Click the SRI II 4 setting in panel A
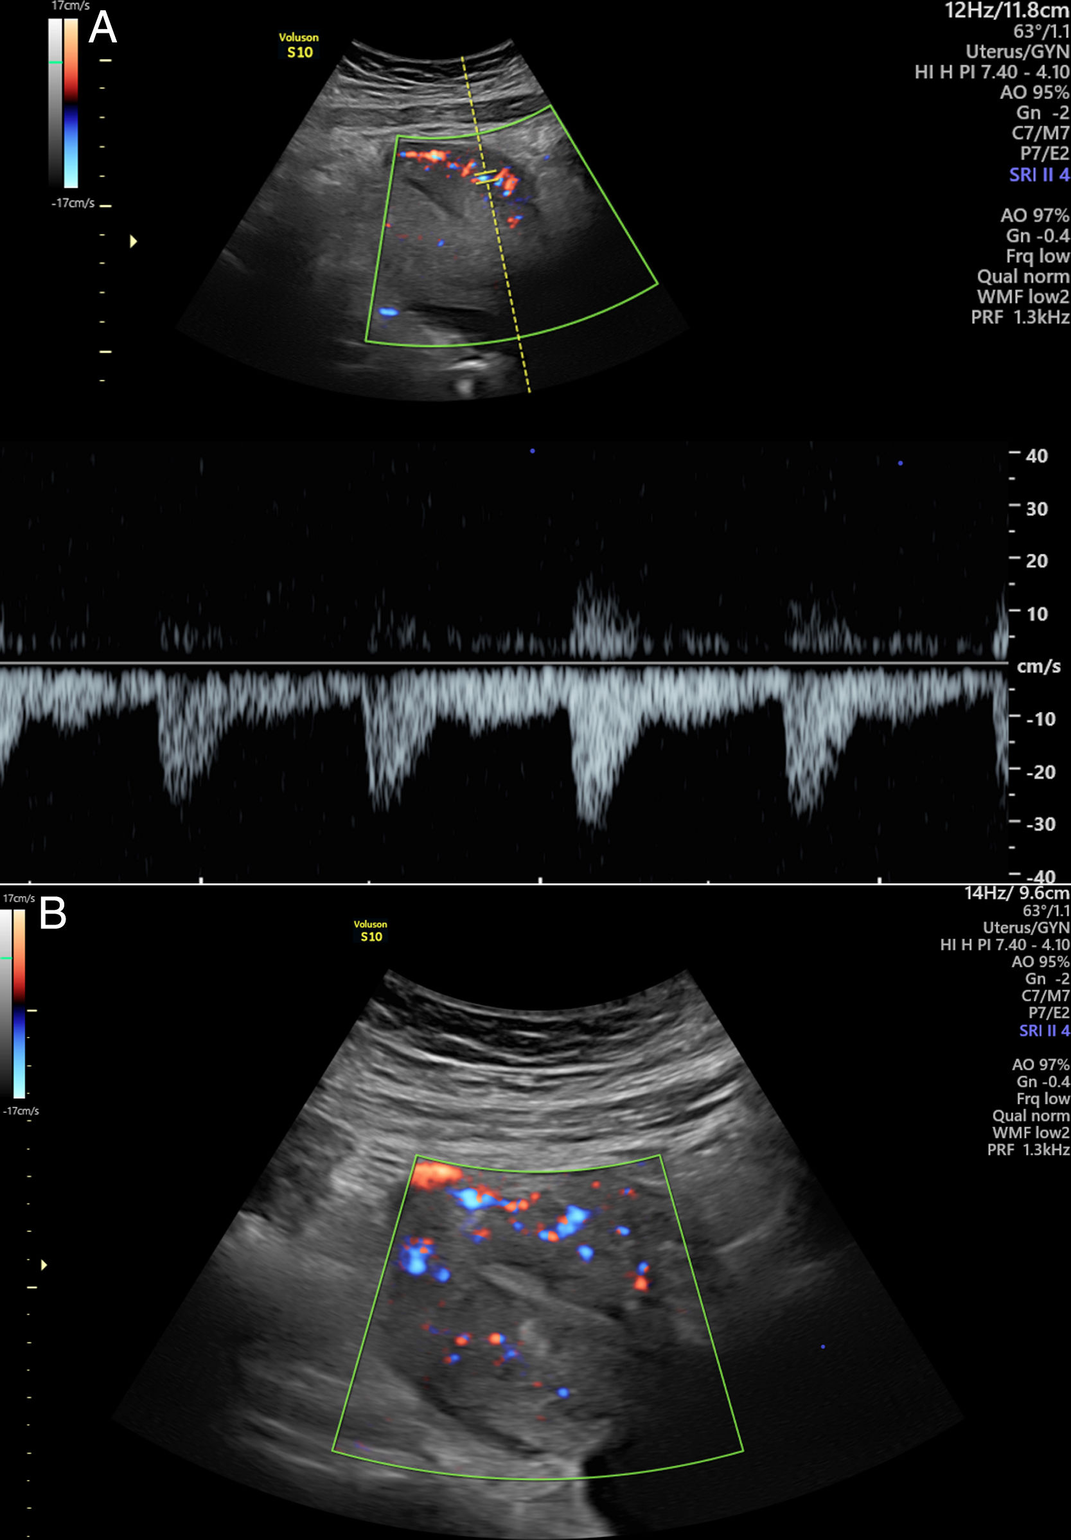The image size is (1071, 1540). pyautogui.click(x=1039, y=175)
